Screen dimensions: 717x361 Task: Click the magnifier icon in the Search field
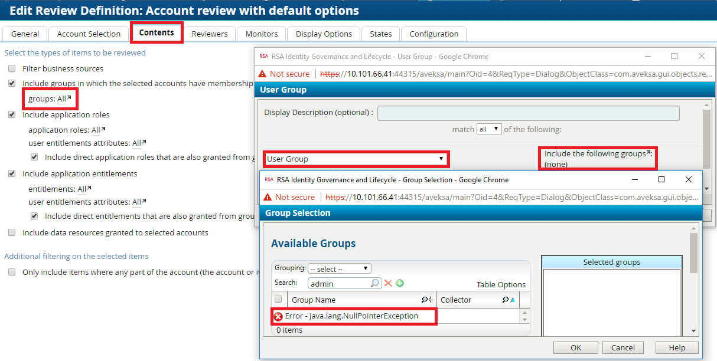[x=374, y=284]
